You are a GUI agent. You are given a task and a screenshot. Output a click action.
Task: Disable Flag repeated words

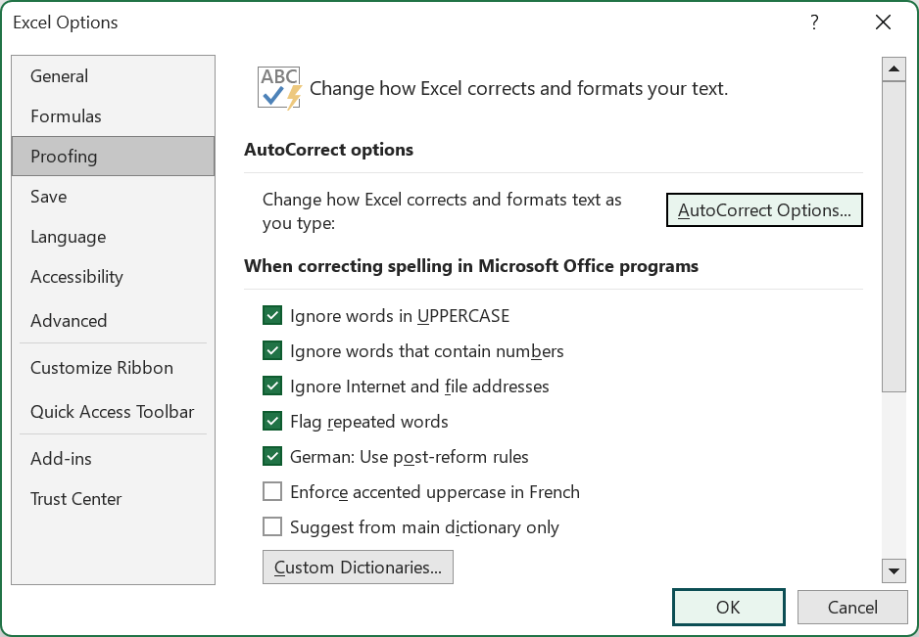[272, 421]
